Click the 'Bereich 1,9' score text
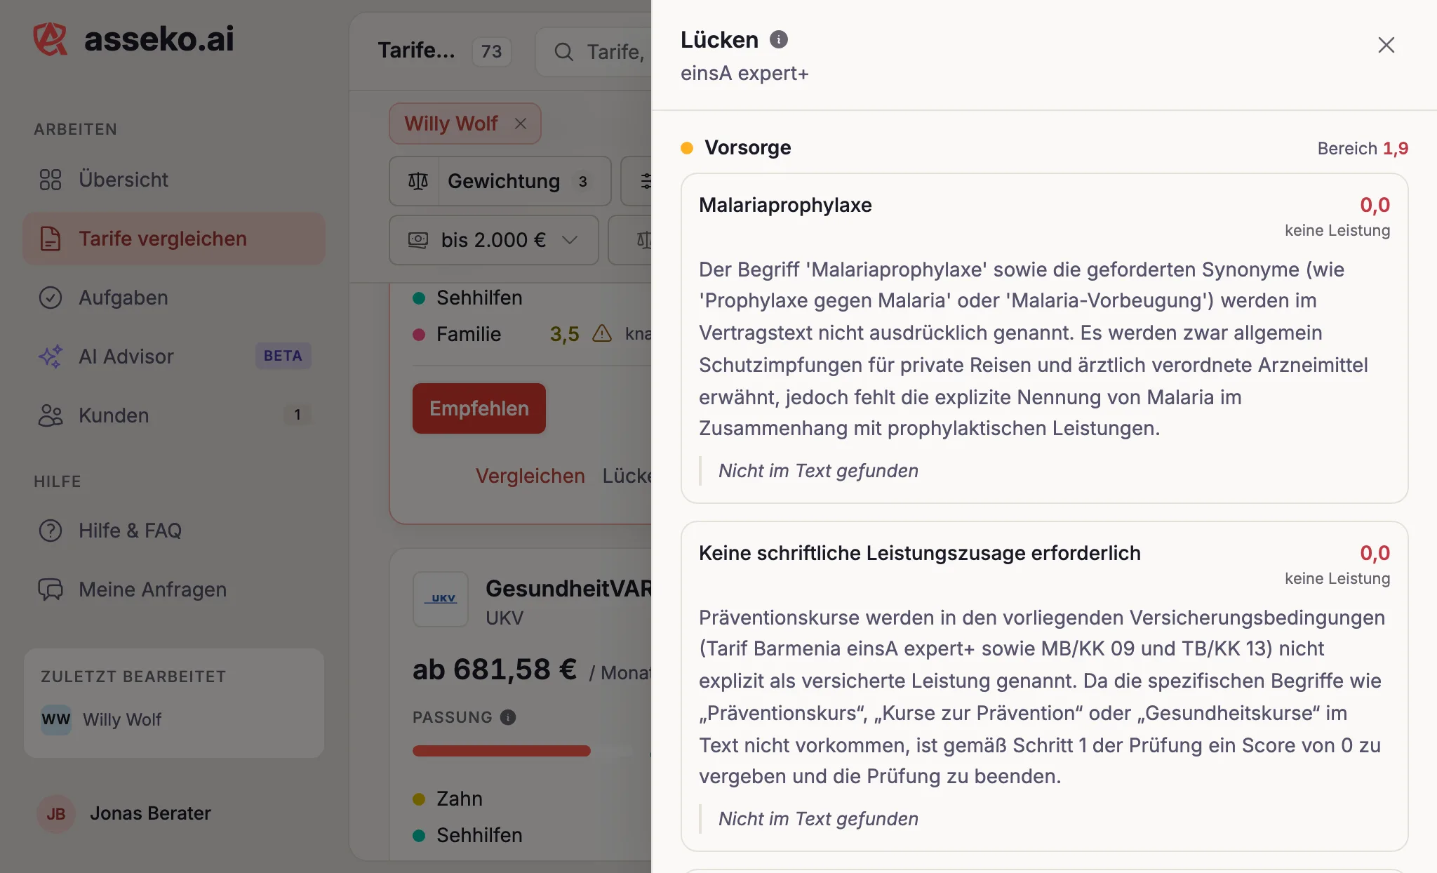Viewport: 1437px width, 873px height. [x=1363, y=148]
